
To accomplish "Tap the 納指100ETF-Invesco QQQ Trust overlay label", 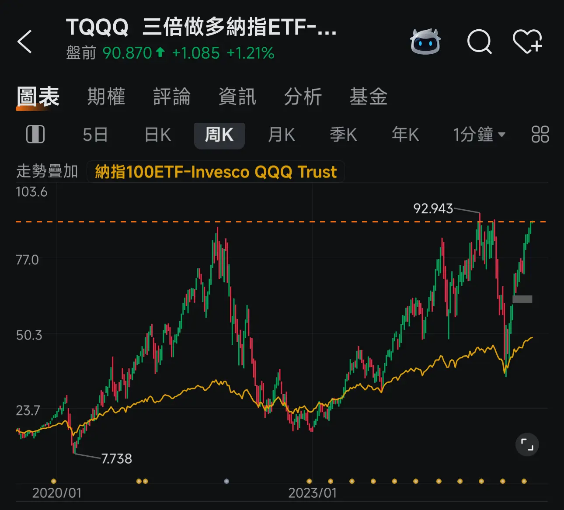I will coord(216,172).
